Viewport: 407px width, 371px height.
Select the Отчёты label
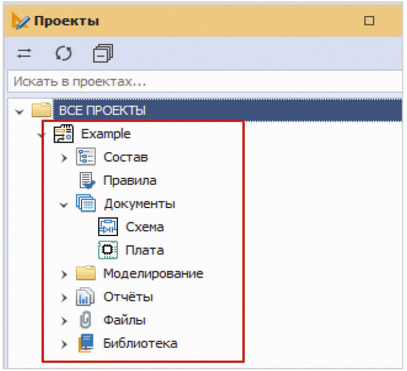[128, 297]
